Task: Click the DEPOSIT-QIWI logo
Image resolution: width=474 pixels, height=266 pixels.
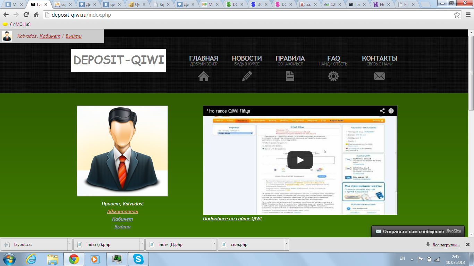Action: [x=118, y=60]
